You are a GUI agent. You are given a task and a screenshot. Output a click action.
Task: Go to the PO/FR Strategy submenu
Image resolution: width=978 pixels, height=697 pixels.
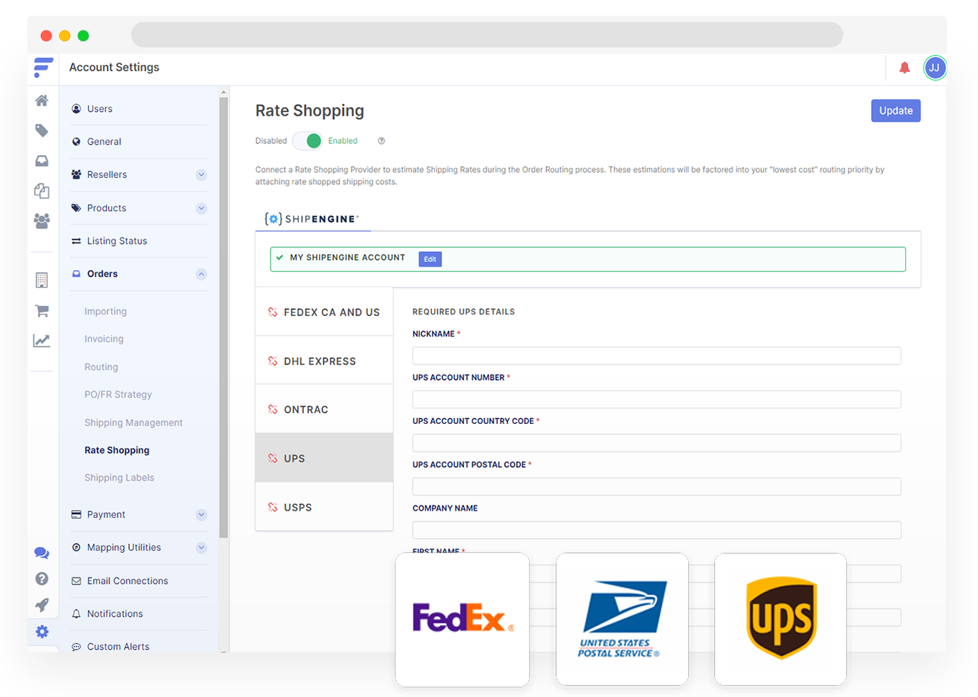click(x=118, y=395)
